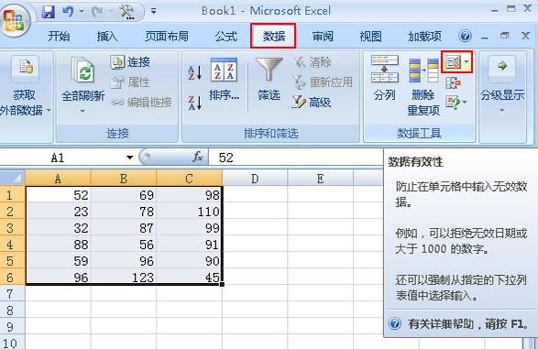Apply the 筛选 filter funnel
Viewport: 538px width, 349px height.
tap(269, 80)
